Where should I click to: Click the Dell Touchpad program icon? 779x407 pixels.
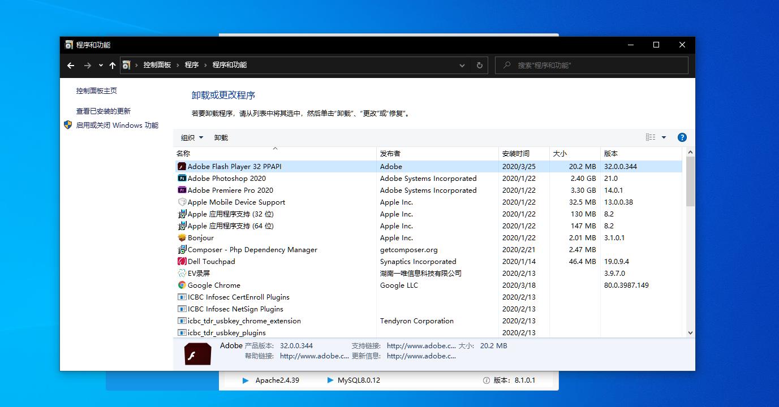[x=182, y=261]
